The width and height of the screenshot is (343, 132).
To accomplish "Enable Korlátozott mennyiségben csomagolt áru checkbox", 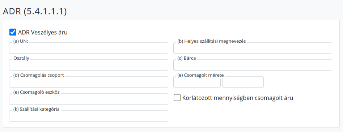I will pyautogui.click(x=177, y=98).
